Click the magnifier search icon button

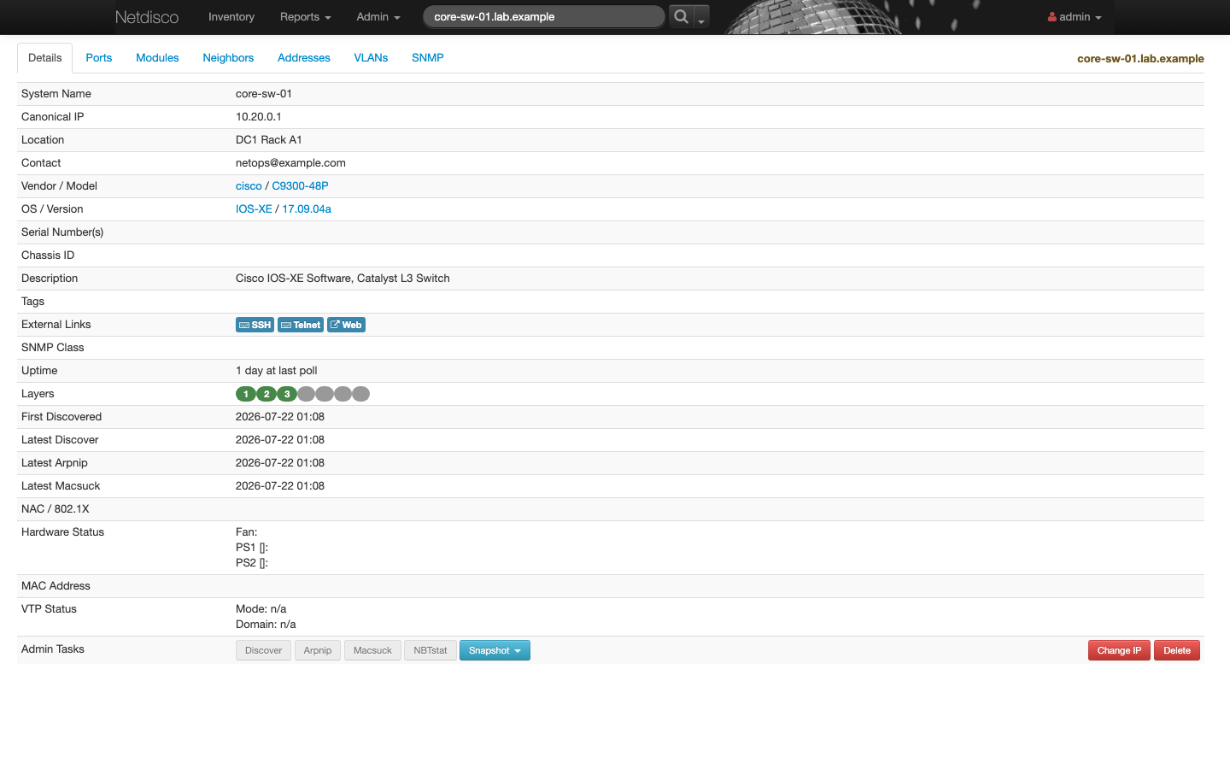tap(681, 16)
